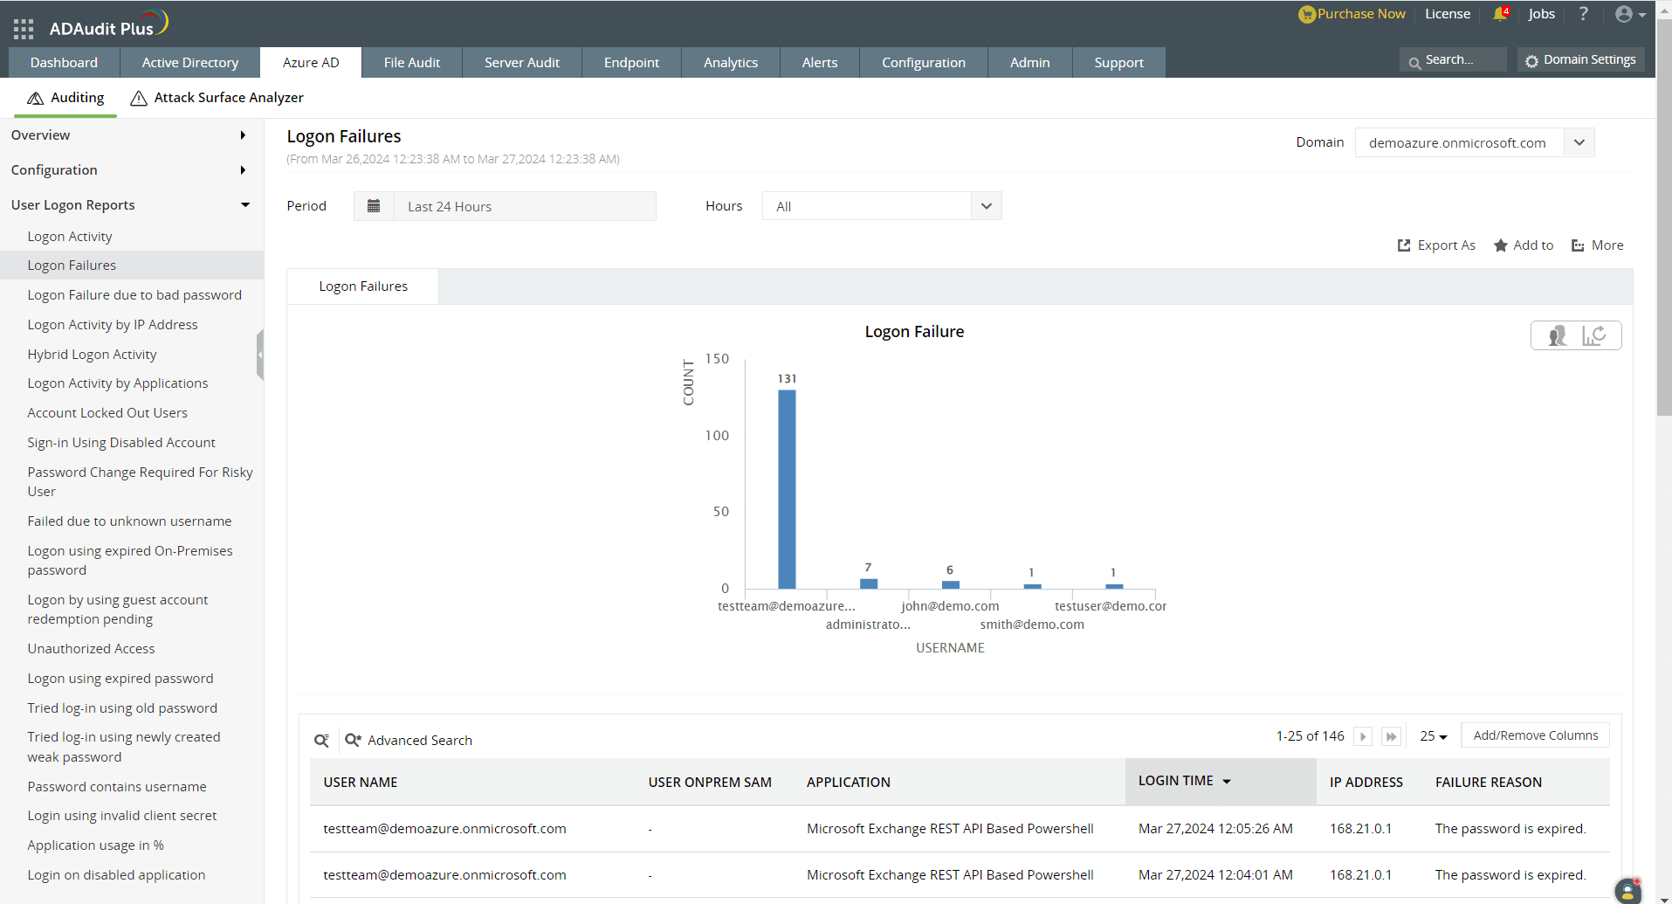The height and width of the screenshot is (904, 1672).
Task: Switch to the Active Directory tab
Action: (189, 62)
